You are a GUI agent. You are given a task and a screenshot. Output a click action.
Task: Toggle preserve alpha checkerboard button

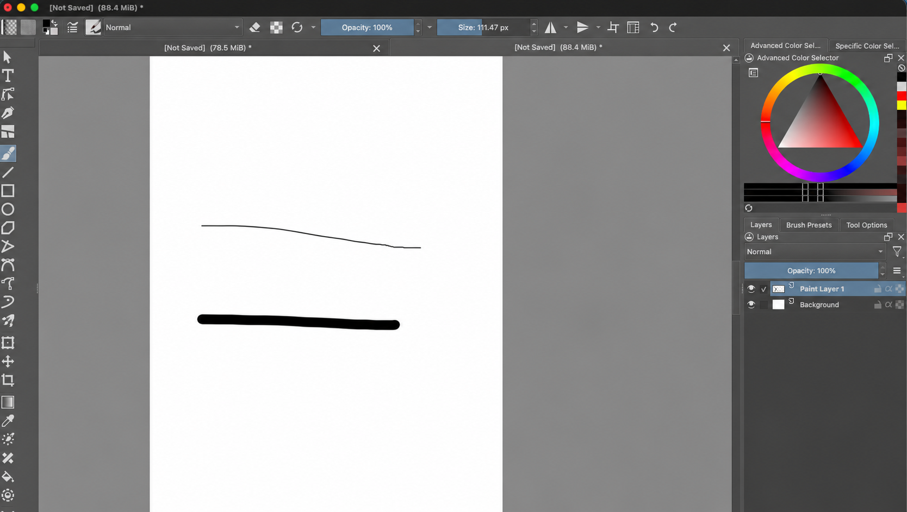276,27
